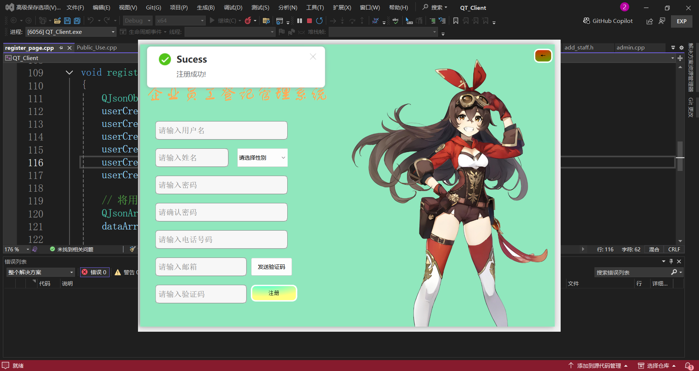The height and width of the screenshot is (371, 699).
Task: Open GitHub Copilot
Action: (x=608, y=21)
